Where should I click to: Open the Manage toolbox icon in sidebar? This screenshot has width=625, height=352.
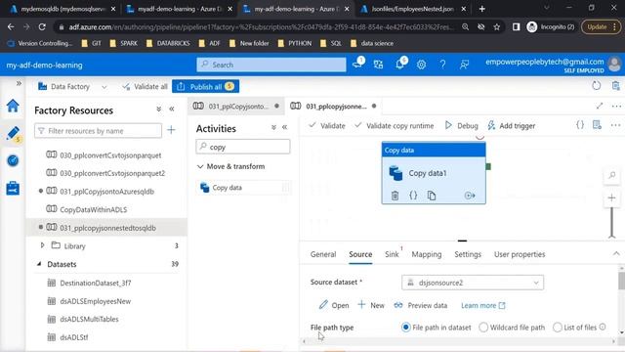pos(13,188)
